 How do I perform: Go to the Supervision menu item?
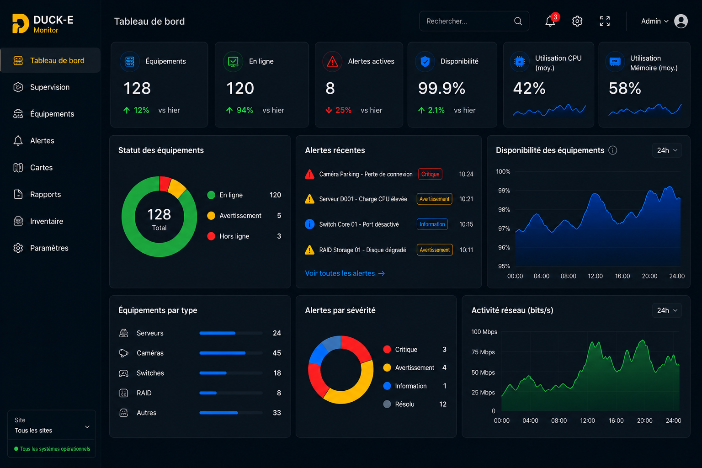click(50, 87)
